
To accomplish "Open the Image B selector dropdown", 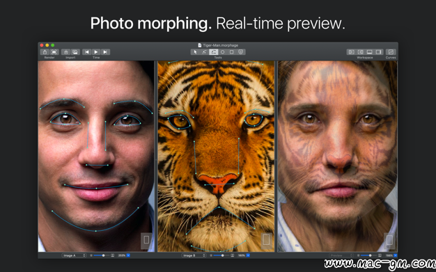I will [x=194, y=255].
